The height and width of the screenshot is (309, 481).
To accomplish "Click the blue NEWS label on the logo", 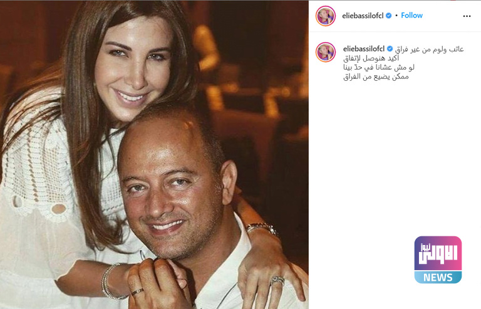I will [x=438, y=278].
